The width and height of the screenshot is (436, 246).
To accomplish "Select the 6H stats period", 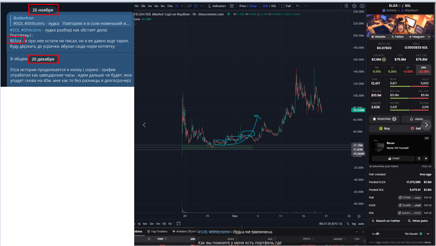I will point(408,69).
